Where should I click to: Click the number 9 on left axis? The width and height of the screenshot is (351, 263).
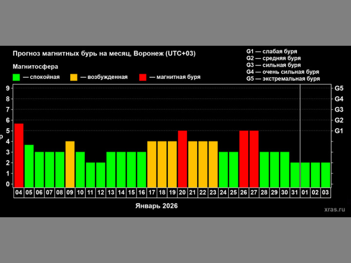point(8,88)
